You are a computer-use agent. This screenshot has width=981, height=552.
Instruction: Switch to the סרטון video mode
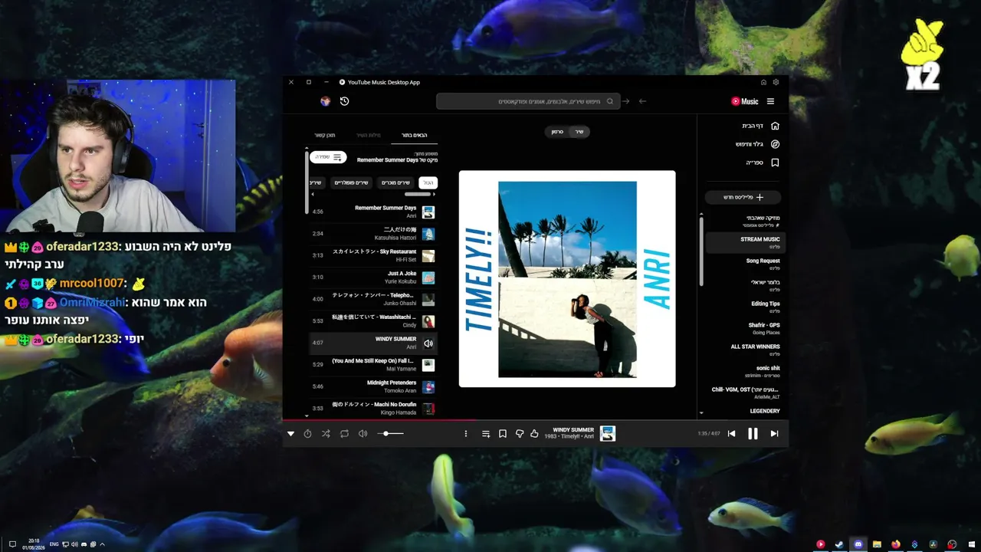pyautogui.click(x=557, y=132)
